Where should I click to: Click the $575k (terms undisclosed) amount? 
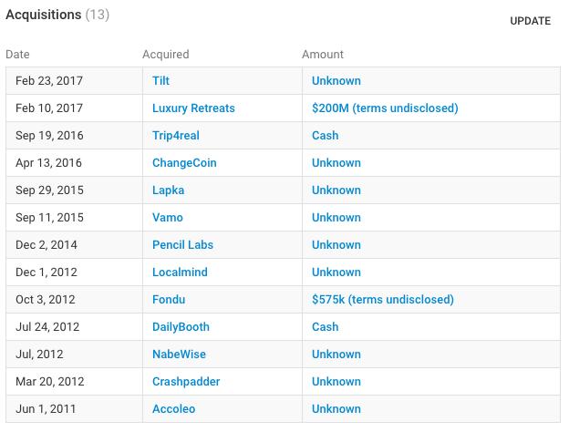click(x=382, y=300)
